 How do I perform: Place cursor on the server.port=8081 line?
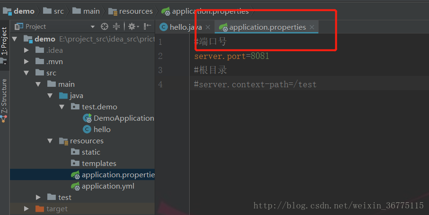click(231, 56)
